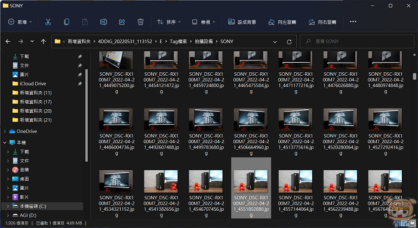Viewport: 418px width, 228px height.
Task: Click file name ending 1_4480974848.jpg
Action: point(386,82)
